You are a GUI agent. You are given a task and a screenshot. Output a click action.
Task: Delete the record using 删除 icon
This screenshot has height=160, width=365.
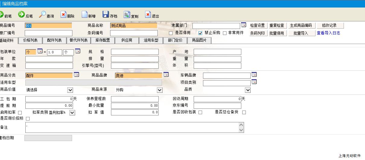tap(63, 14)
